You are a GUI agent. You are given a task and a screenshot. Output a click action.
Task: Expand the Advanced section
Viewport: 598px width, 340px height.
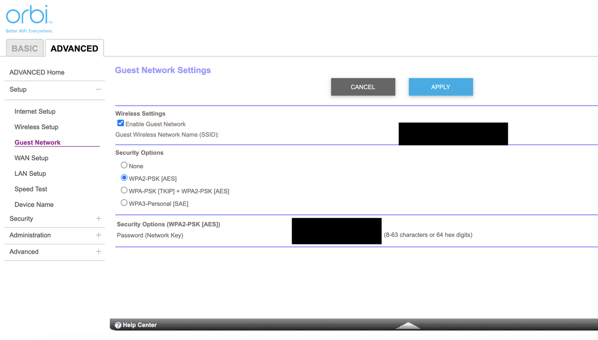[98, 251]
